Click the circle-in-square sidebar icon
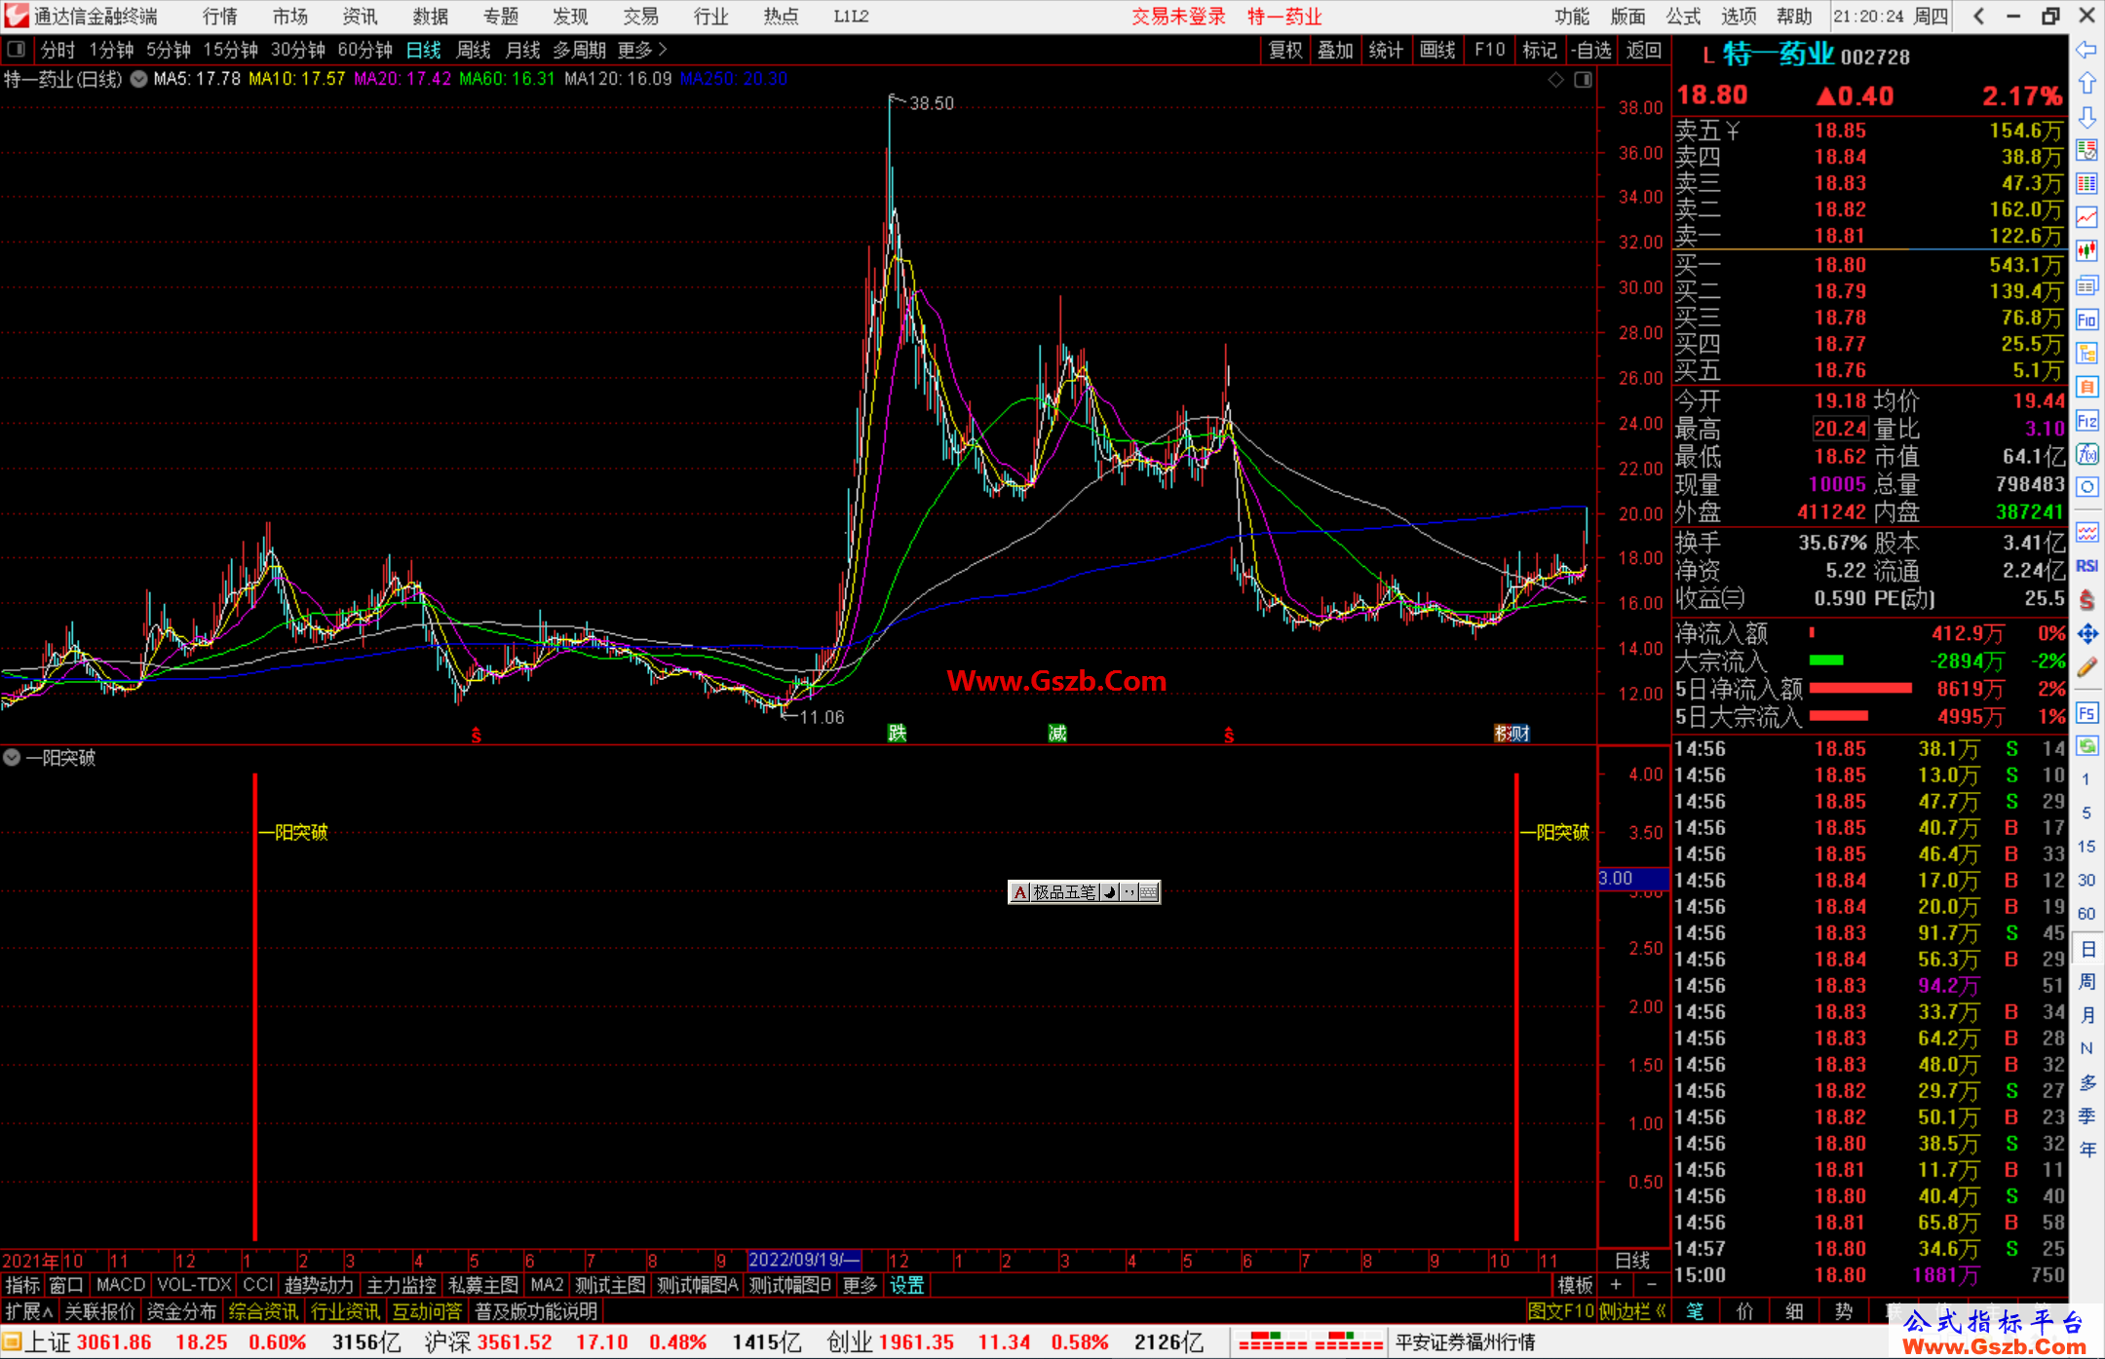Image resolution: width=2105 pixels, height=1359 pixels. click(2086, 487)
